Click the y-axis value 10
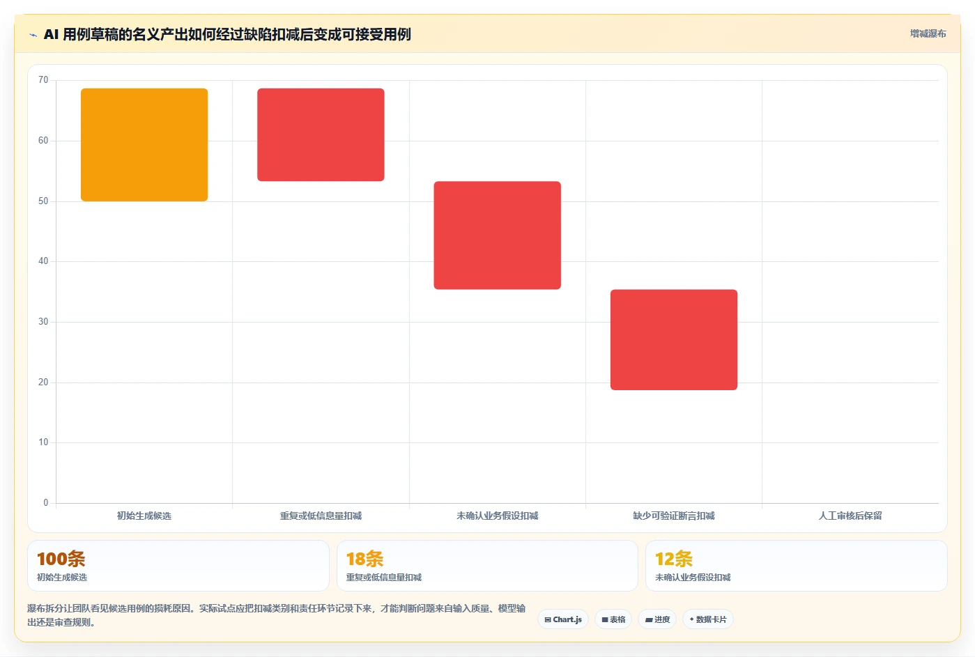 point(43,442)
